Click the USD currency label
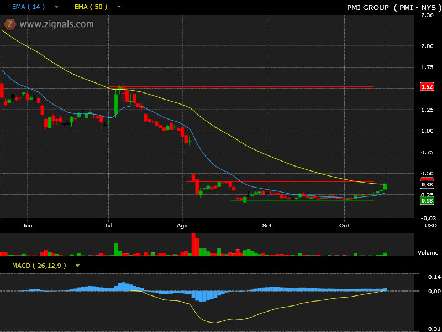442x332 pixels. (x=431, y=225)
